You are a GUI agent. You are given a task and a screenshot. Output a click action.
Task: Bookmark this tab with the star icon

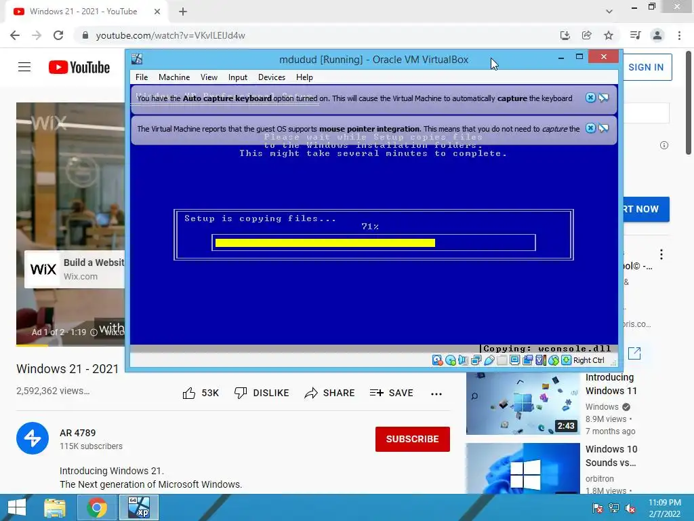(x=609, y=35)
